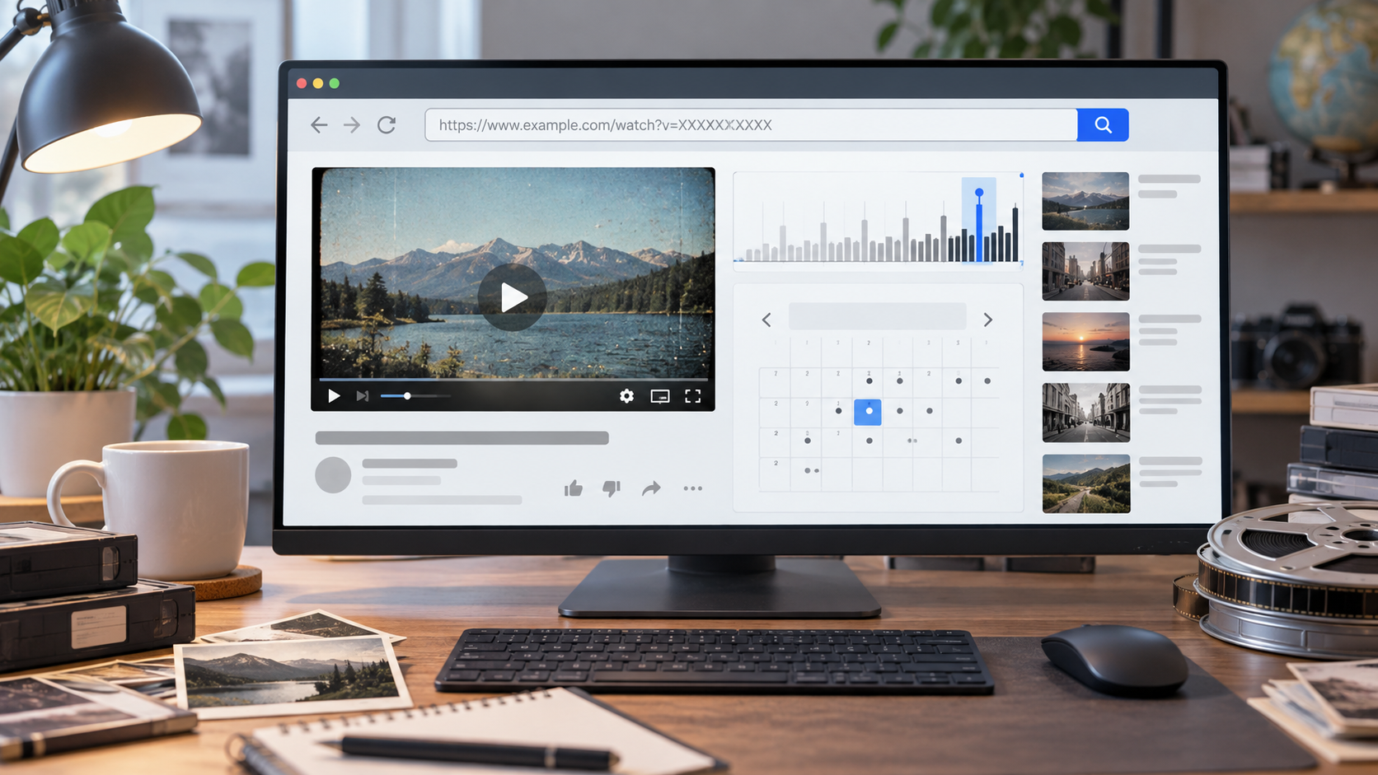Viewport: 1378px width, 775px height.
Task: Open video settings with the gear icon
Action: click(626, 396)
